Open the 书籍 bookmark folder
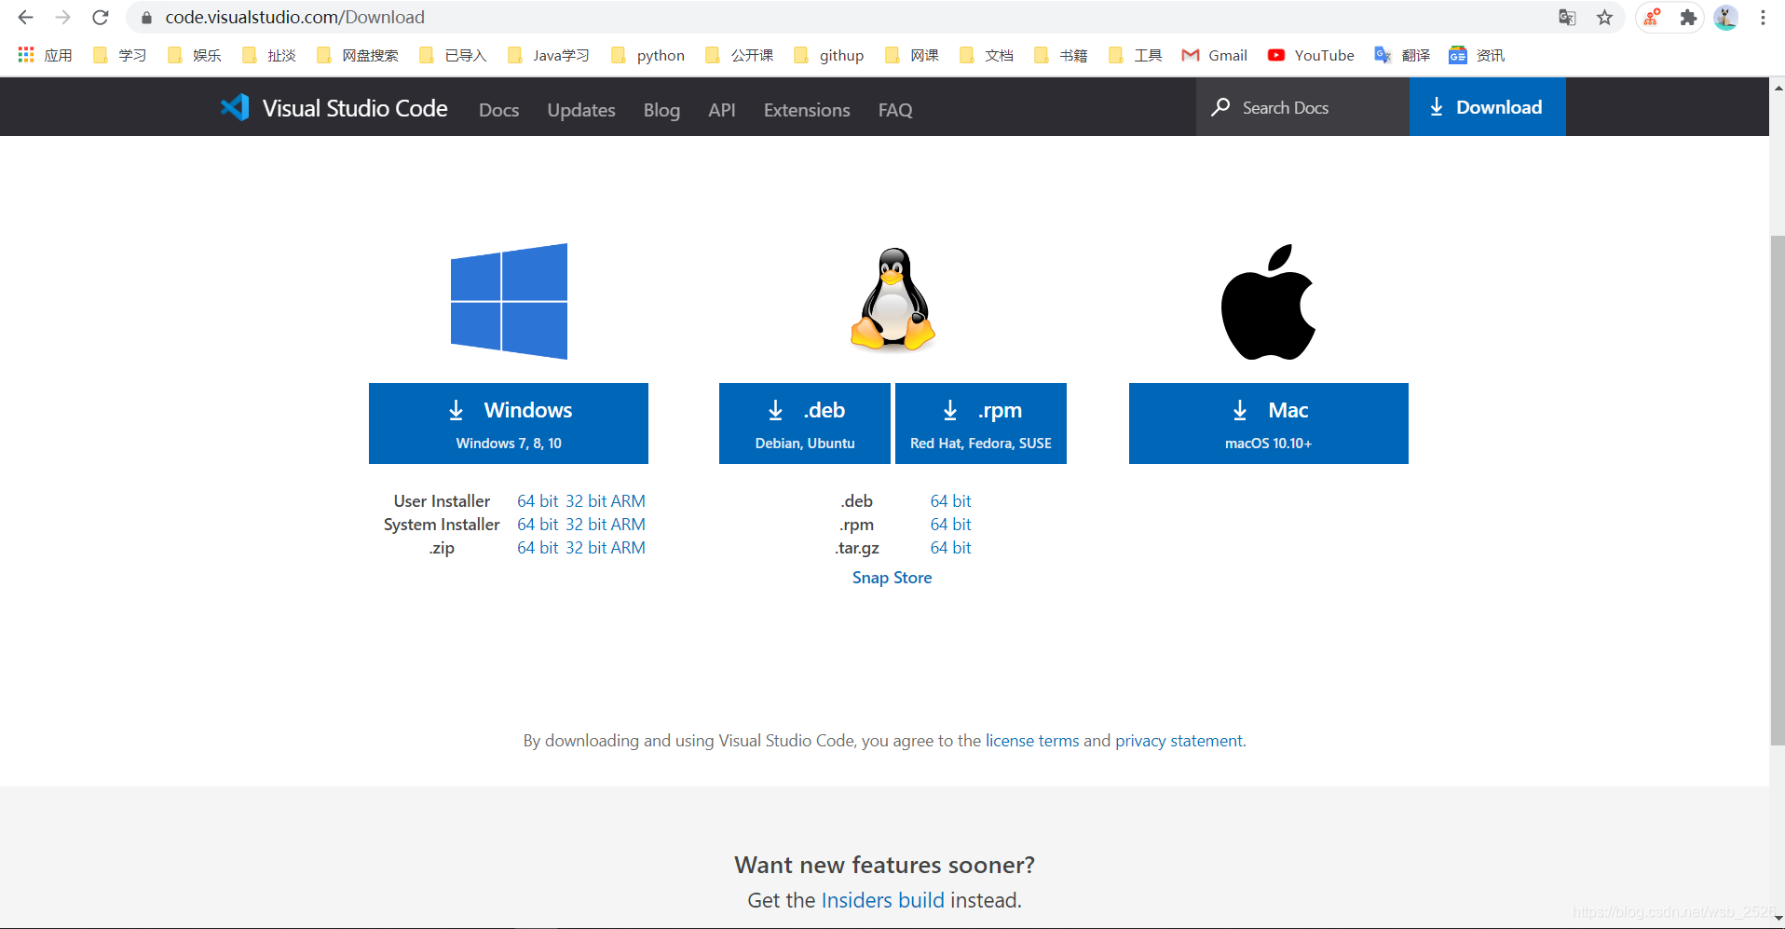The height and width of the screenshot is (929, 1785). [1060, 55]
